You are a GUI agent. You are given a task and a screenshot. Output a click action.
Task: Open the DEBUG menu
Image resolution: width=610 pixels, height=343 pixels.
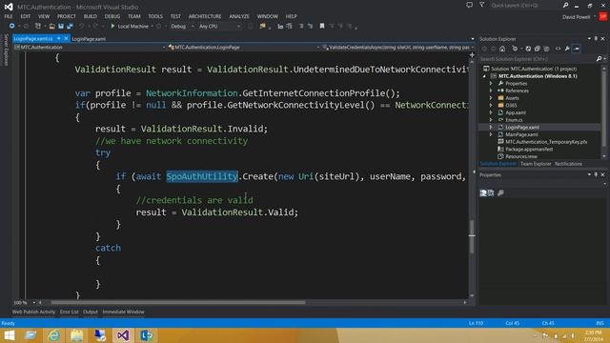tap(112, 16)
